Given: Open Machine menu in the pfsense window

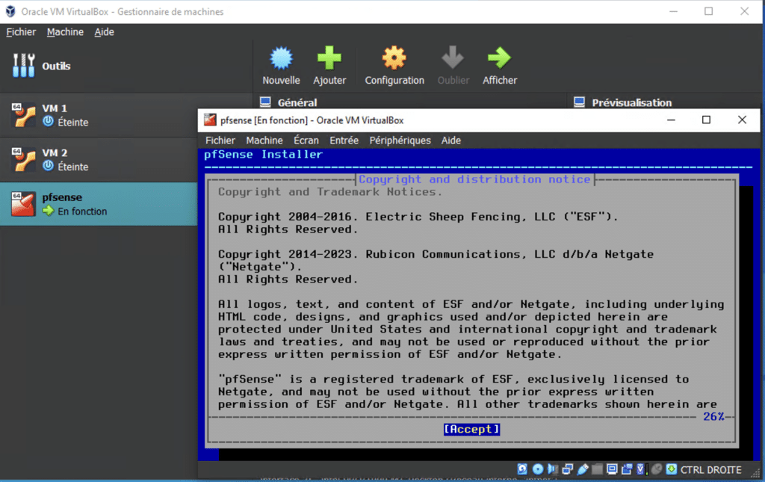Looking at the screenshot, I should tap(264, 140).
